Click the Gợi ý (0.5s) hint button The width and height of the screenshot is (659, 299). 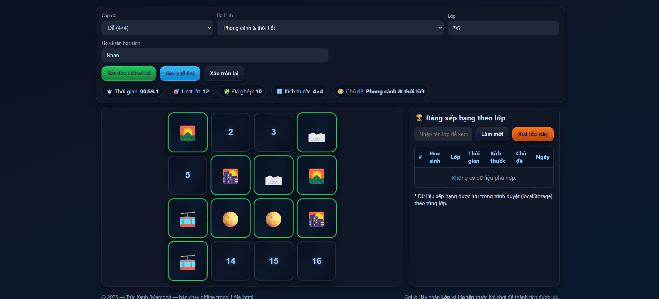[180, 74]
